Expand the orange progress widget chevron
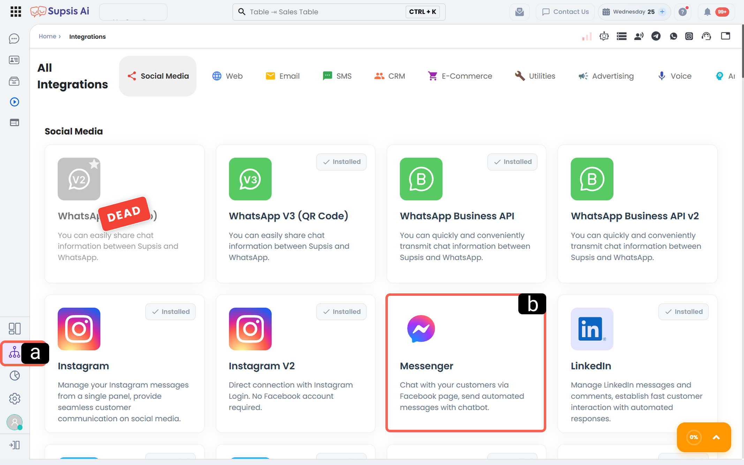 point(716,437)
